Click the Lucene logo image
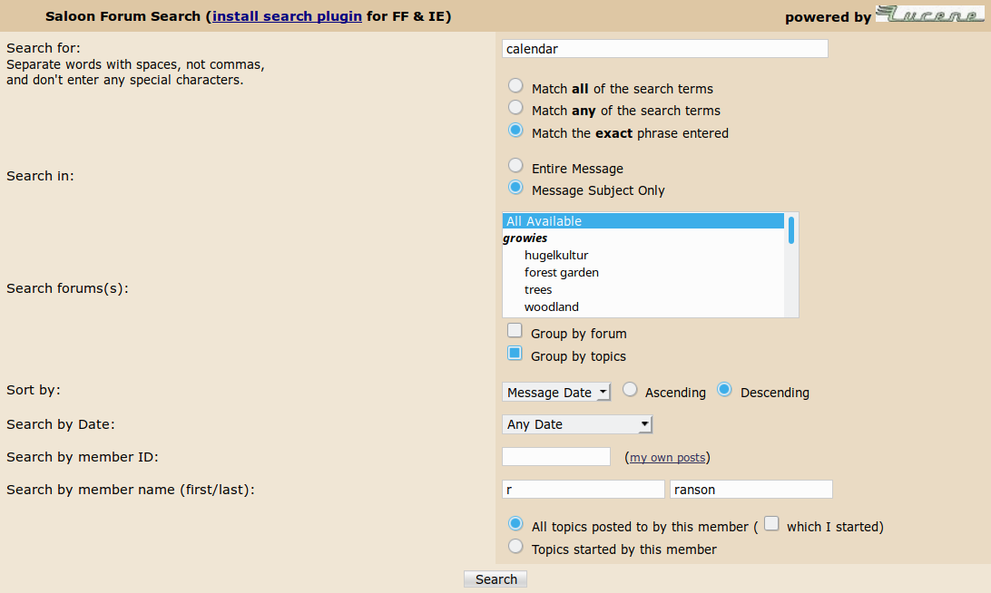This screenshot has width=991, height=593. [x=929, y=15]
